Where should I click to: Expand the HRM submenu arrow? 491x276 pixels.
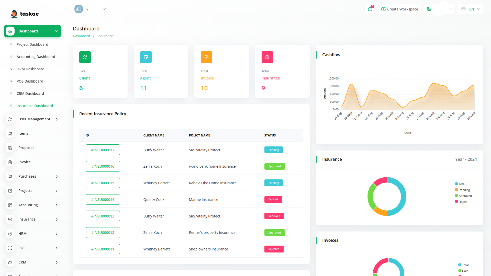pyautogui.click(x=57, y=234)
